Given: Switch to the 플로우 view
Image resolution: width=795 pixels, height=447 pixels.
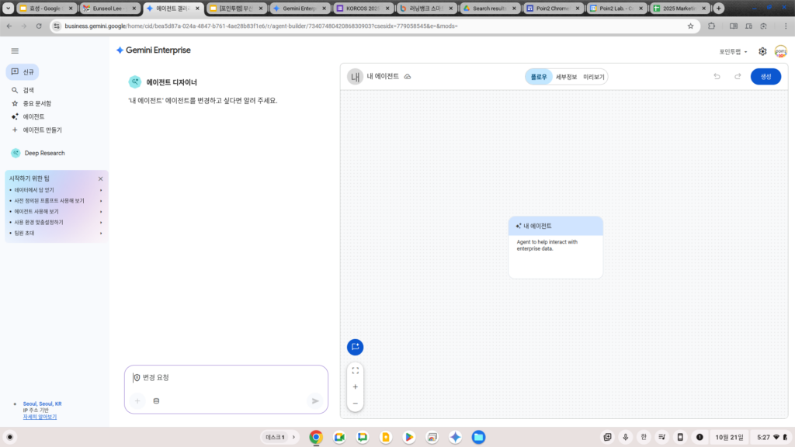Looking at the screenshot, I should pyautogui.click(x=538, y=77).
